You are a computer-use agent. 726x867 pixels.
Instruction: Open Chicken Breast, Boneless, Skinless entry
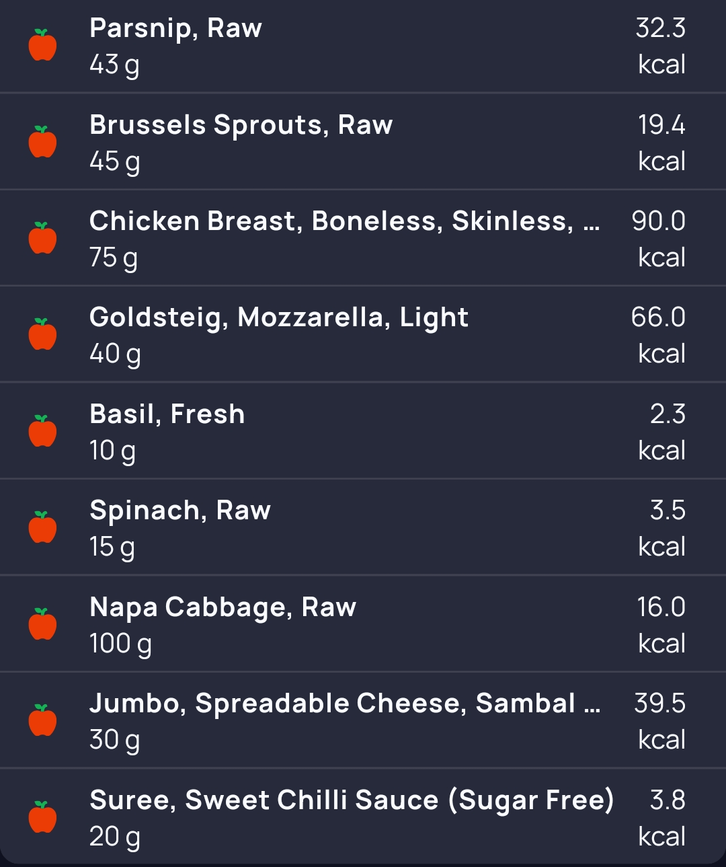tap(363, 238)
